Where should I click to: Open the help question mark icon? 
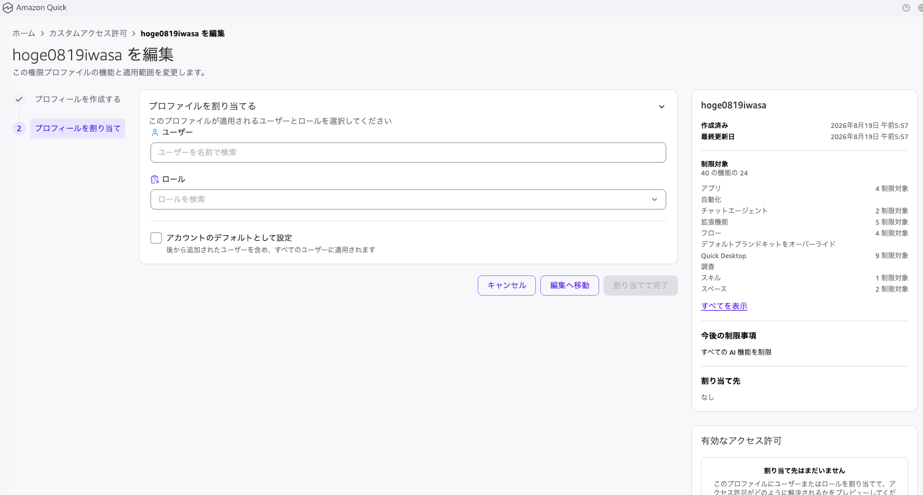coord(906,8)
